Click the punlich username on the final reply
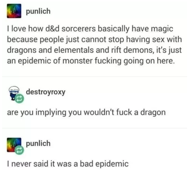This screenshot has height=170, width=189. coord(38,144)
